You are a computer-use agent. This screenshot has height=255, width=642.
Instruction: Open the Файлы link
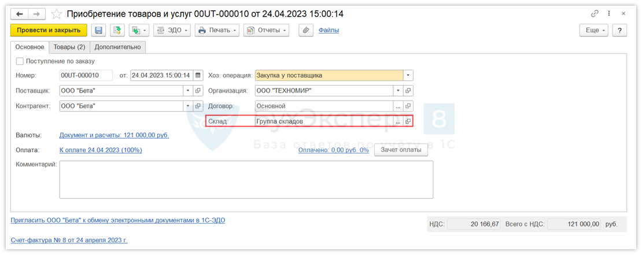coord(329,30)
